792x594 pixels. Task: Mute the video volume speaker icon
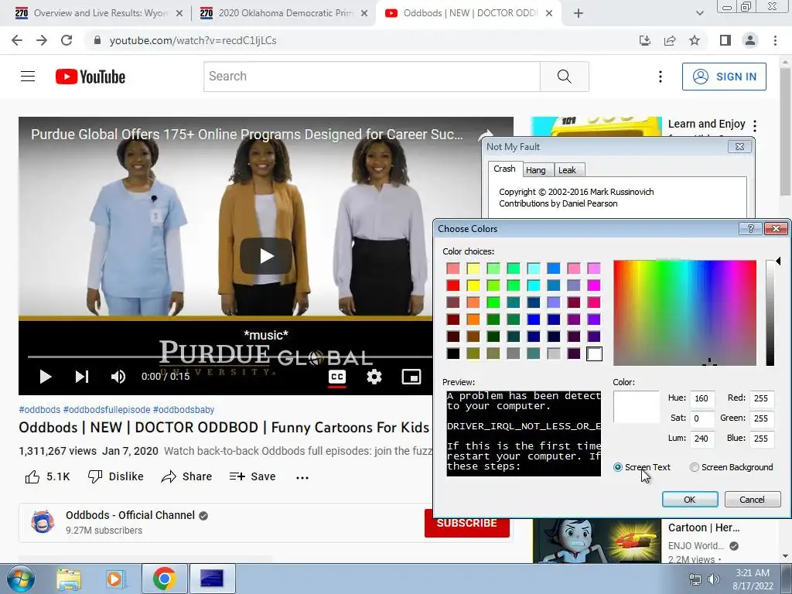tap(118, 377)
